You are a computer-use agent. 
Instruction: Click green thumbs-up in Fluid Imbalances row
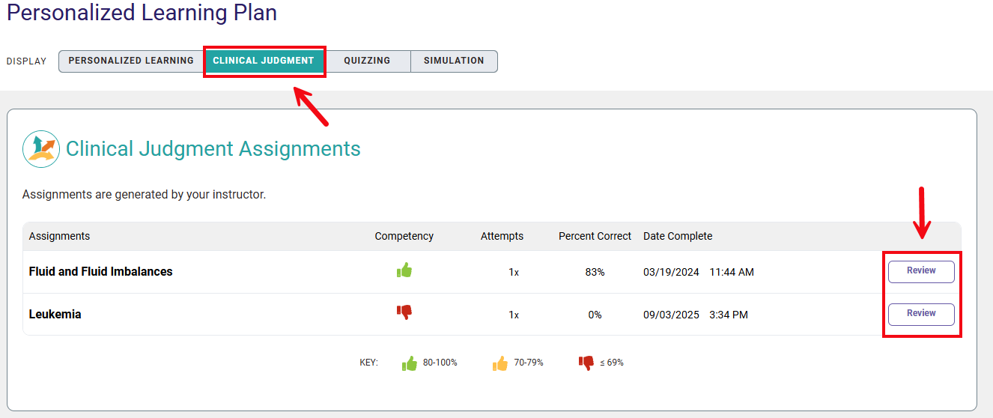(x=404, y=270)
